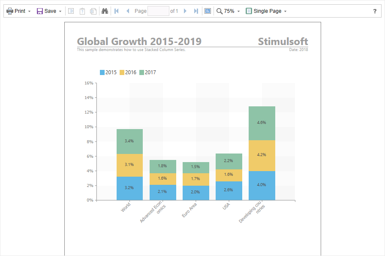Open the Save format dropdown
385x256 pixels.
[49, 11]
